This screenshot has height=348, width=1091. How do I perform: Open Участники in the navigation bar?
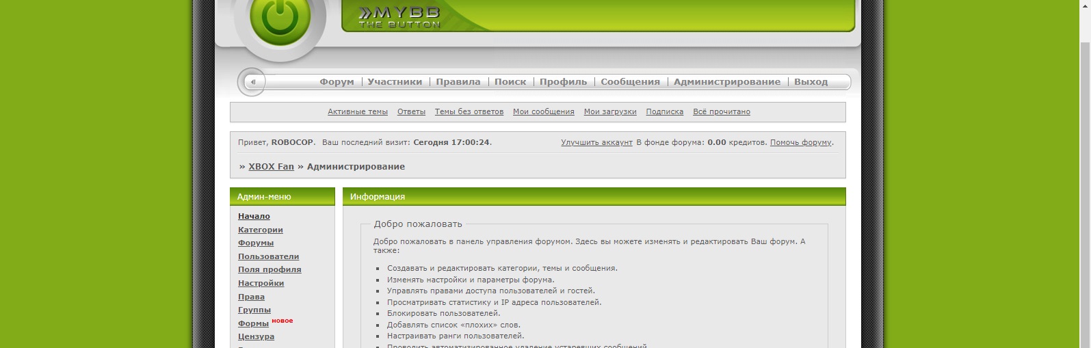point(395,82)
